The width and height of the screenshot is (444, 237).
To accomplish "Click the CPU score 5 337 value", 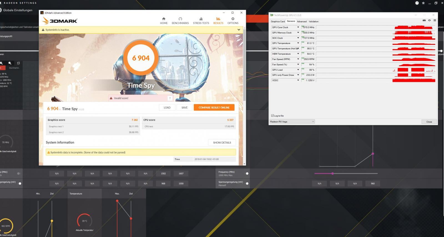I will pos(230,120).
